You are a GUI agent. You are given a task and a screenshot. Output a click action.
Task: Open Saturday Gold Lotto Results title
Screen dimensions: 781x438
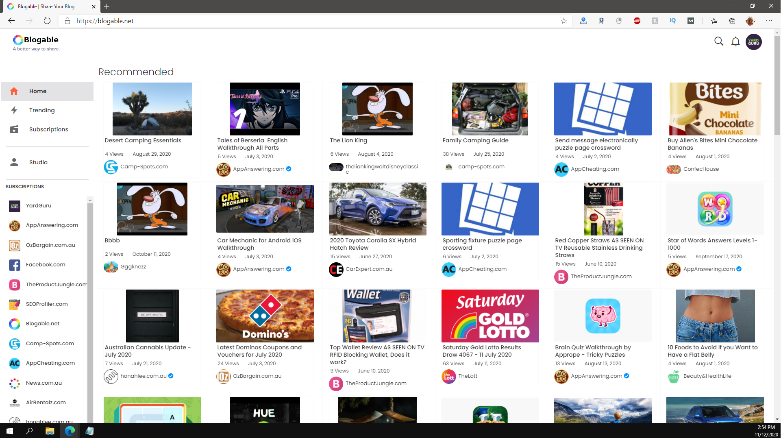481,351
